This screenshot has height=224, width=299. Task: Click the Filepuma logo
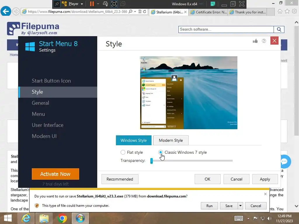click(33, 29)
